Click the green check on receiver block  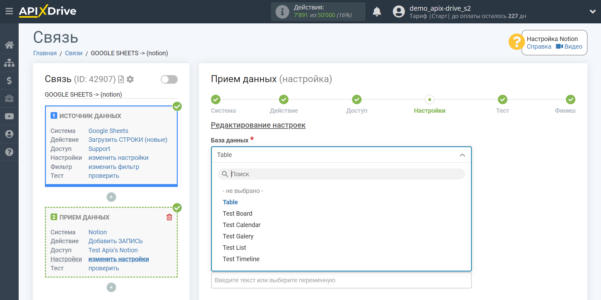[177, 208]
